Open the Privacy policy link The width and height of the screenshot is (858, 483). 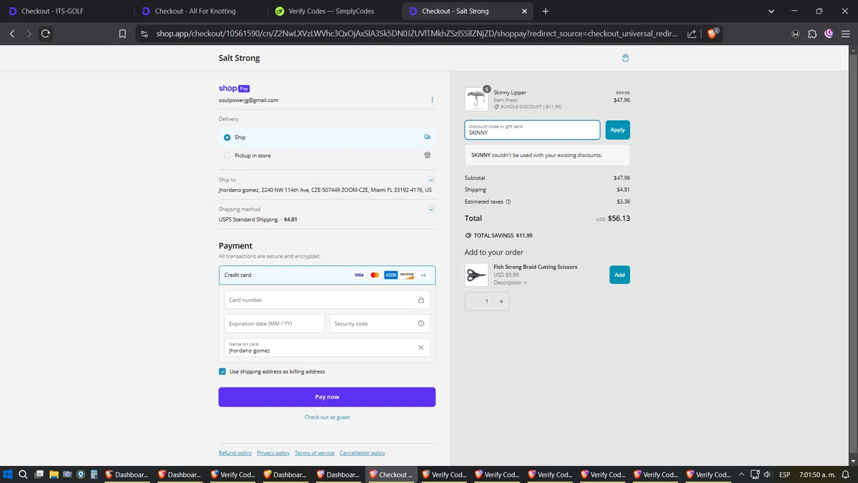(x=273, y=453)
